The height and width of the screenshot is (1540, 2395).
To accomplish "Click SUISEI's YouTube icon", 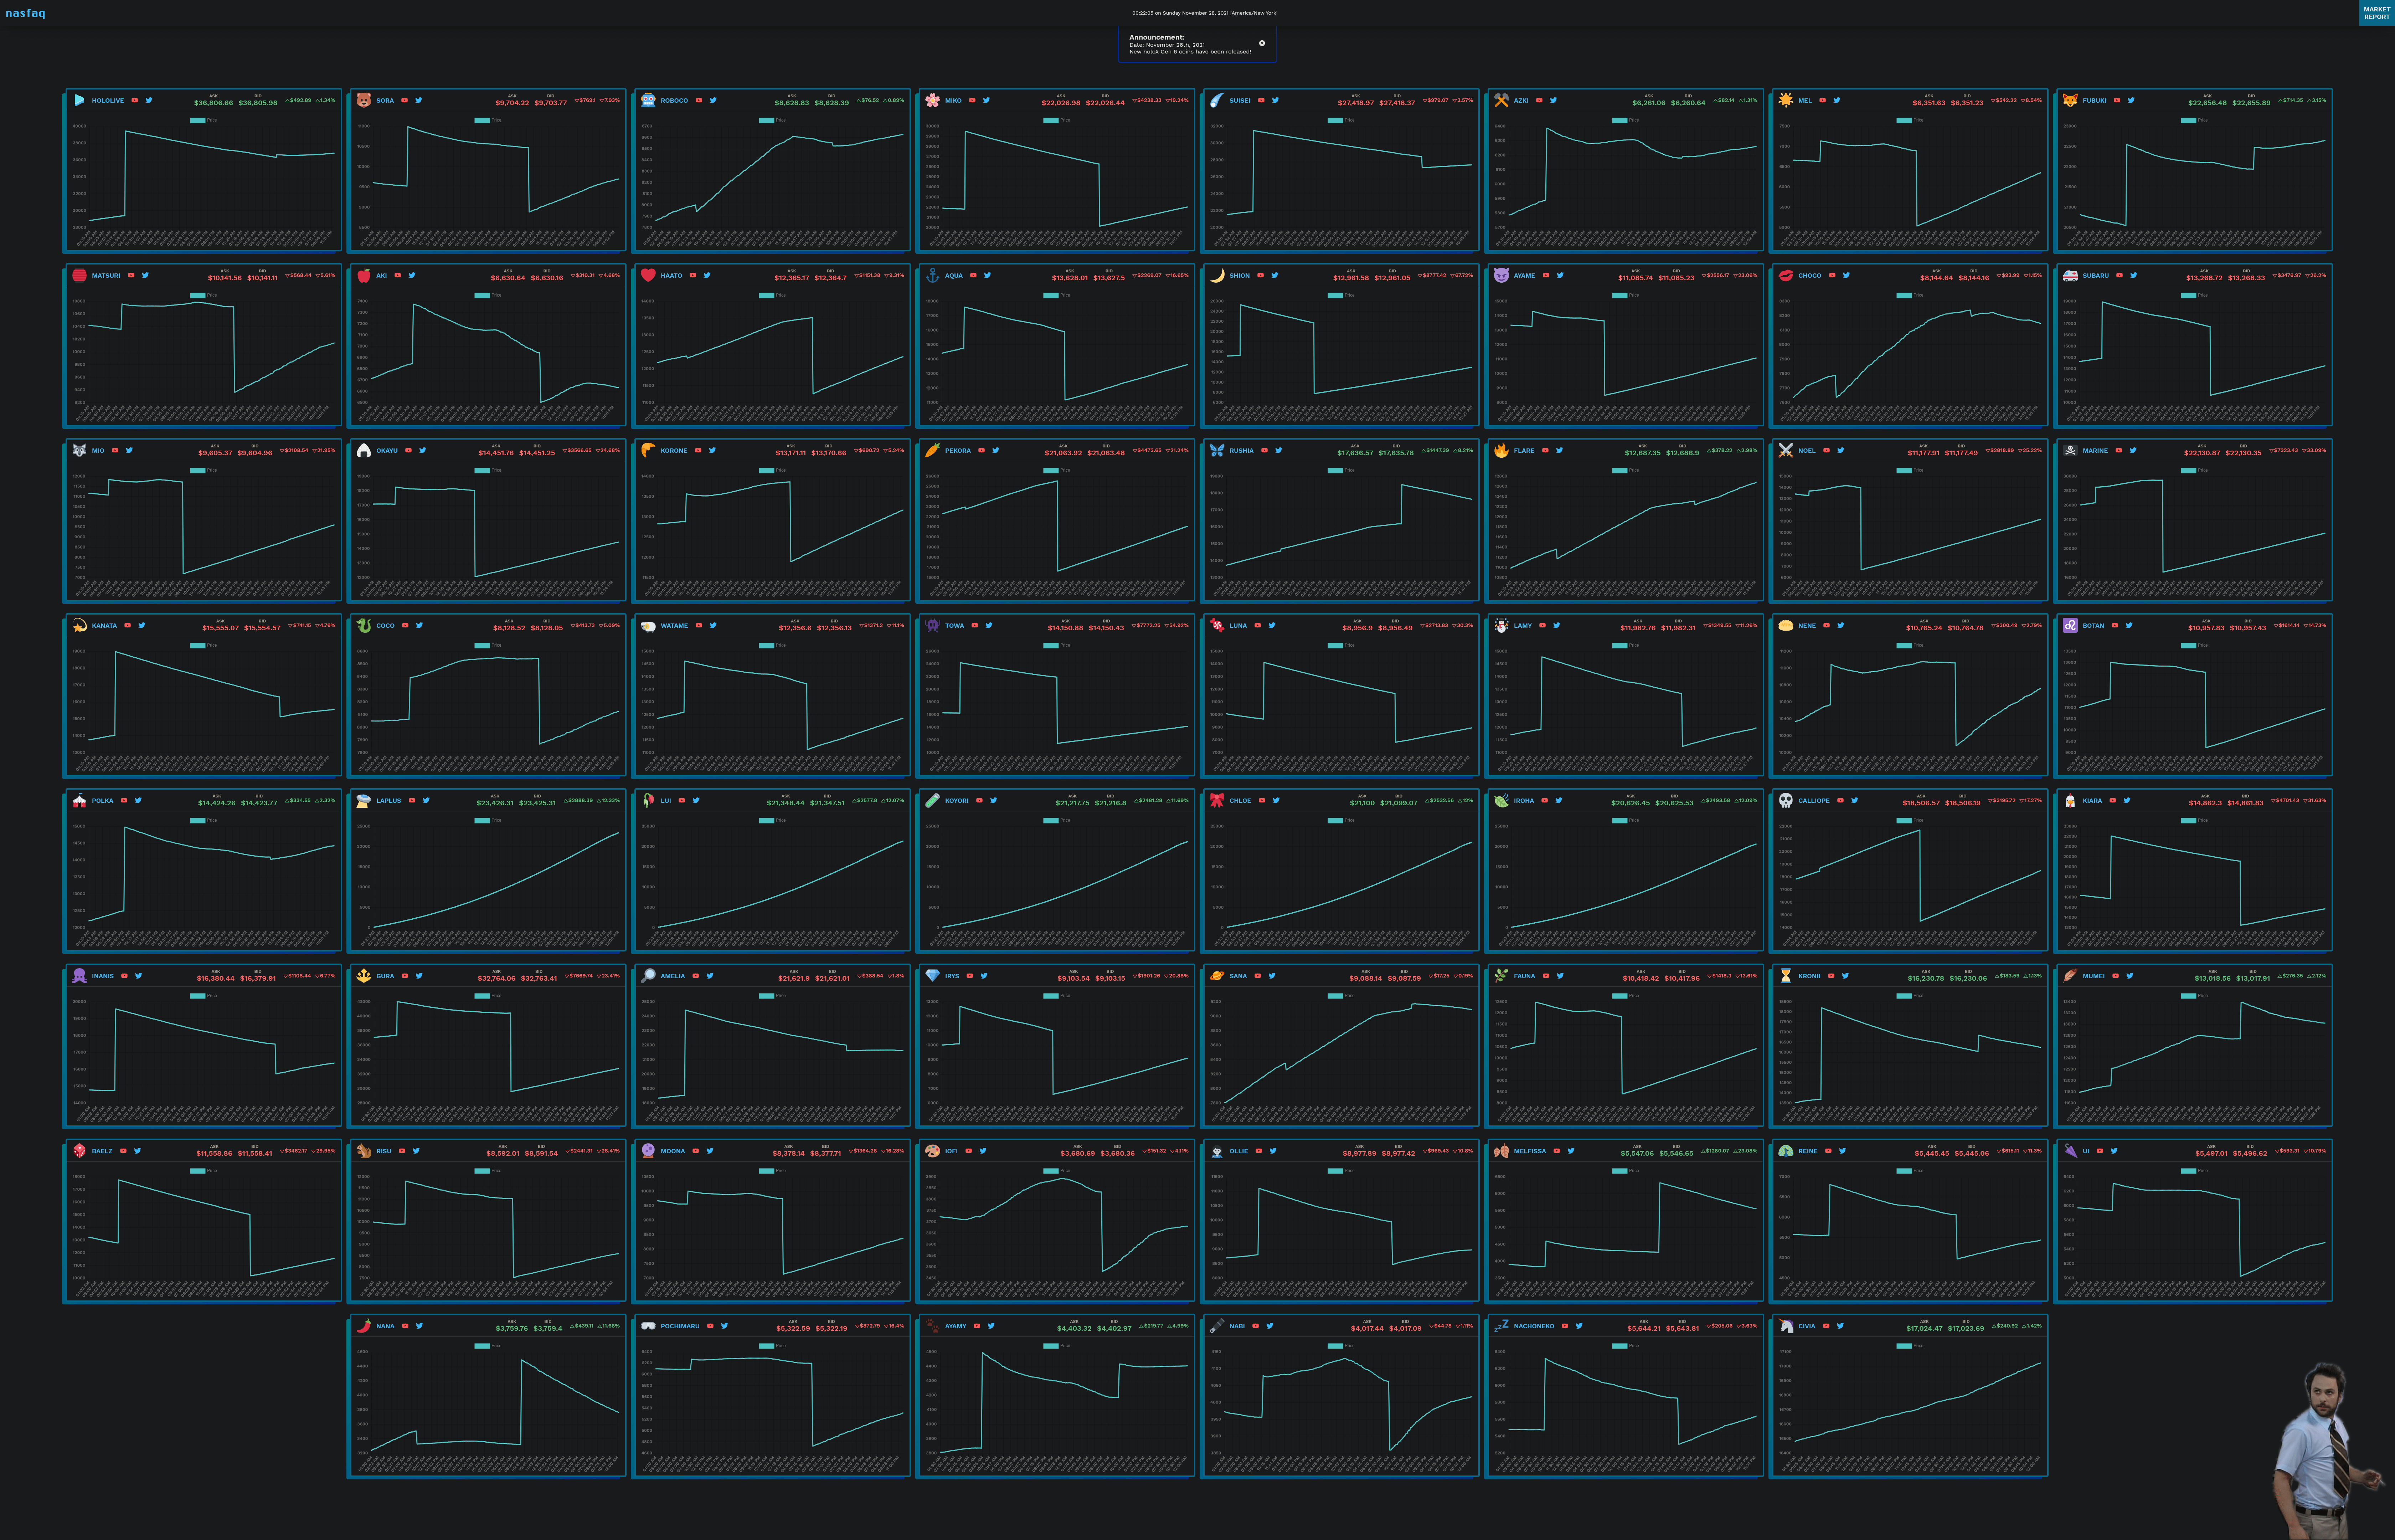I will 1261,100.
